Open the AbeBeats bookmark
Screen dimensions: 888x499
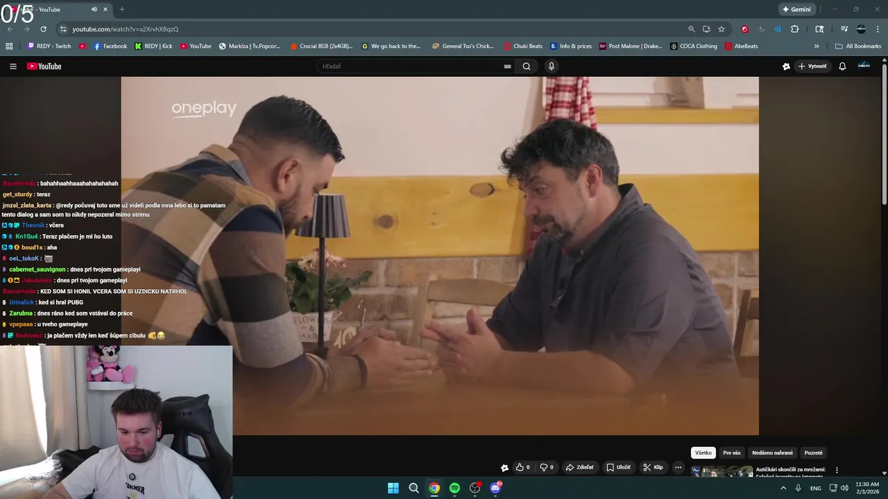coord(742,46)
